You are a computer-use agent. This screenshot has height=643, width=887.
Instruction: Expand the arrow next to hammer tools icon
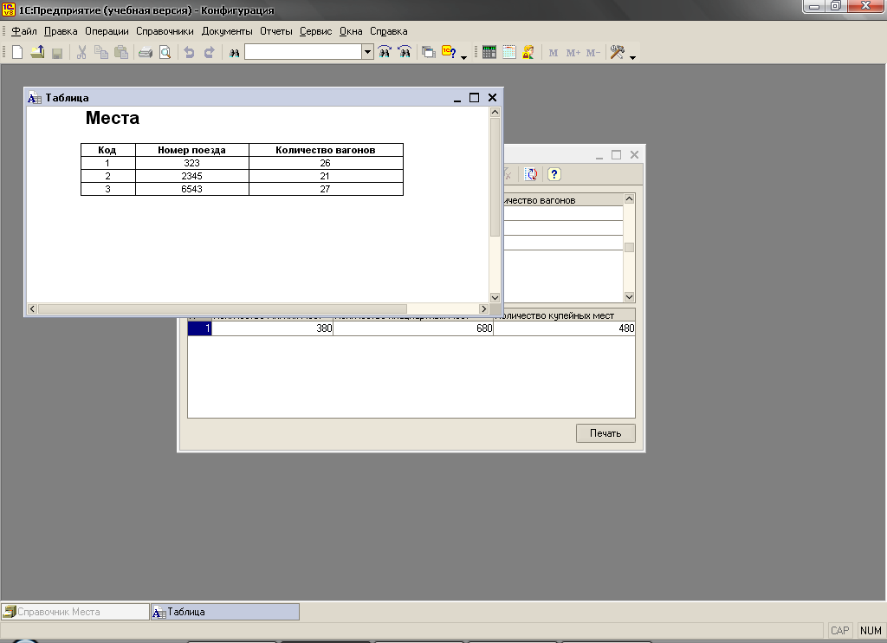(x=633, y=56)
